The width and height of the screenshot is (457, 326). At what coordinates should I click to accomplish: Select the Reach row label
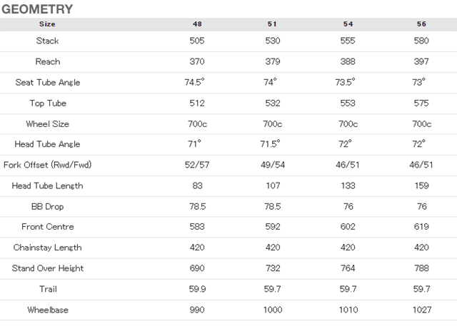click(48, 62)
